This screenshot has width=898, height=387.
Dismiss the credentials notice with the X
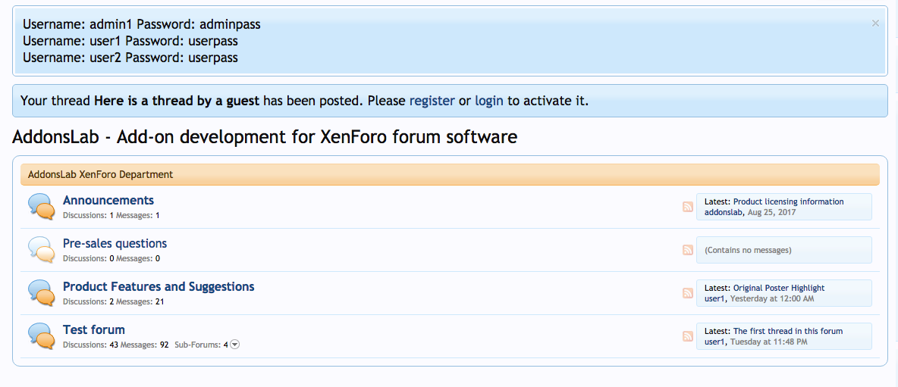click(x=875, y=23)
